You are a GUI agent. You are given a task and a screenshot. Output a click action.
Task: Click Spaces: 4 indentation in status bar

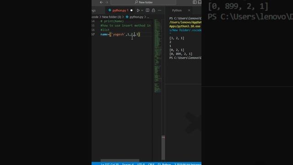click(128, 164)
